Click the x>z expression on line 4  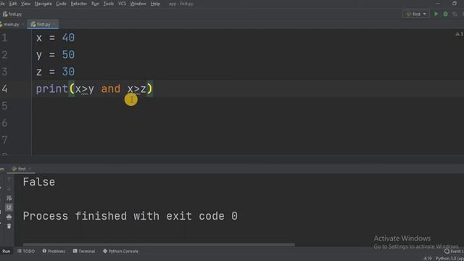click(137, 88)
